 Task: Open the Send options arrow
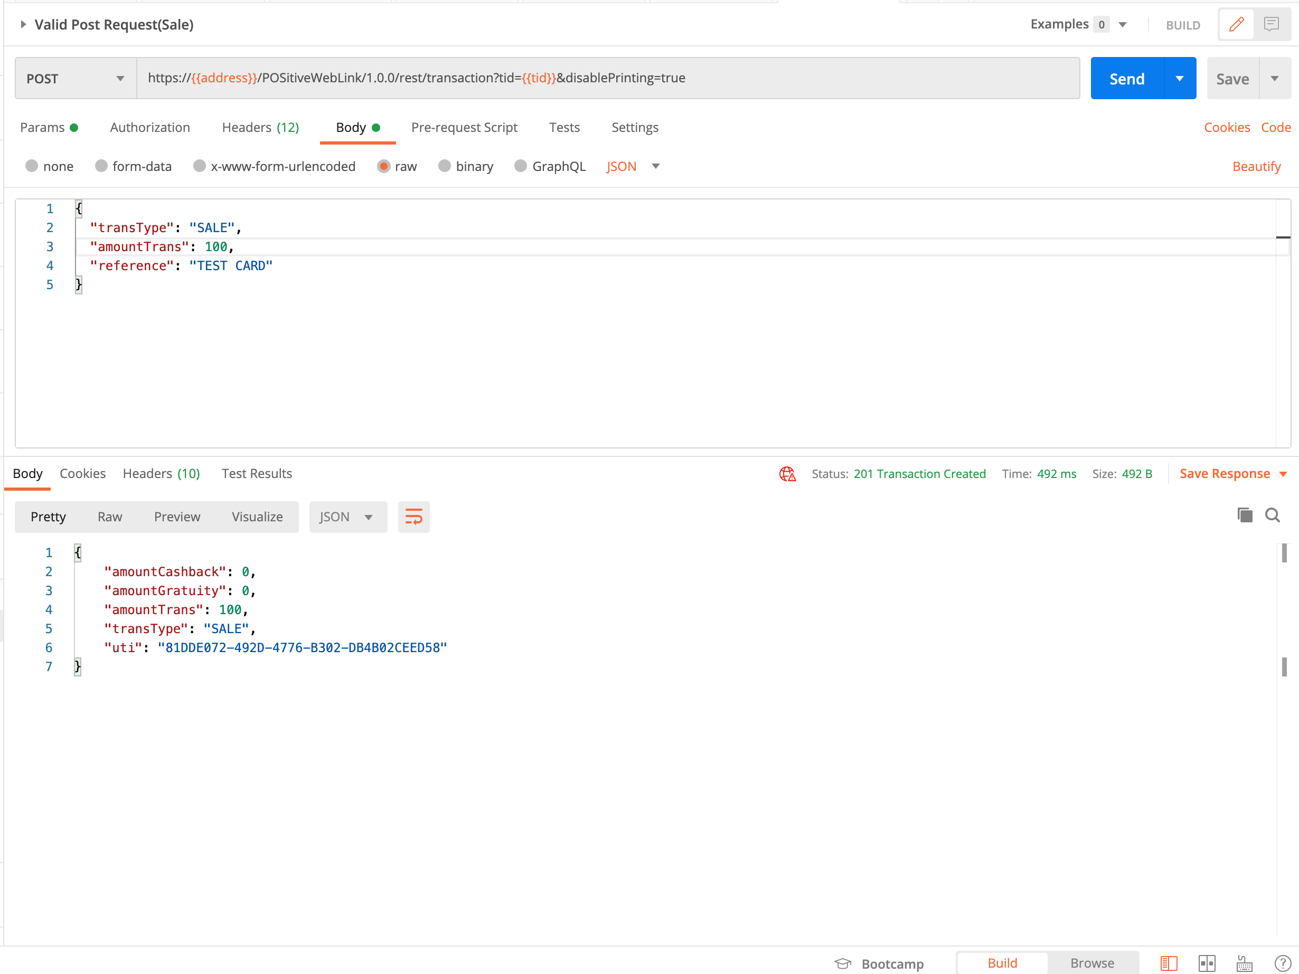(x=1179, y=78)
